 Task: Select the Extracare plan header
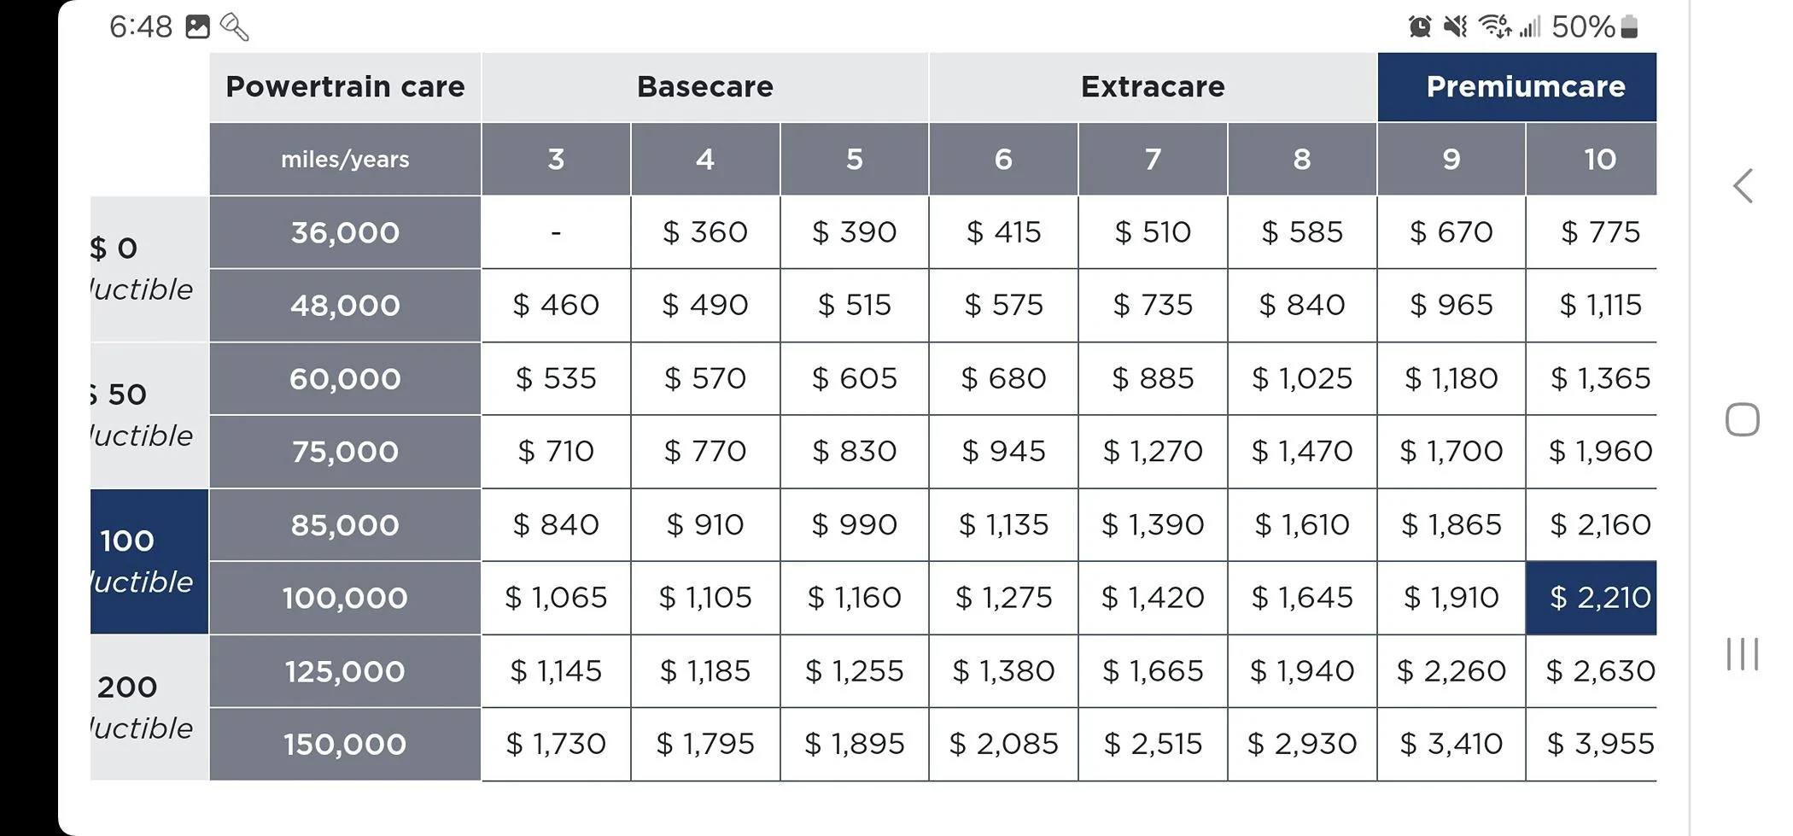click(1153, 87)
